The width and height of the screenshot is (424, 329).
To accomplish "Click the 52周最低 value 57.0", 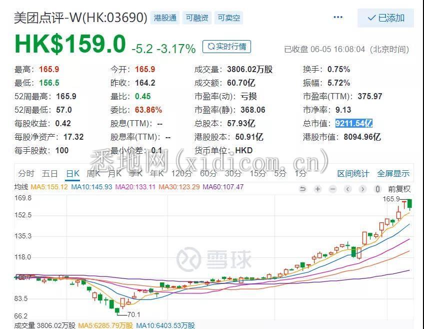I will point(64,110).
